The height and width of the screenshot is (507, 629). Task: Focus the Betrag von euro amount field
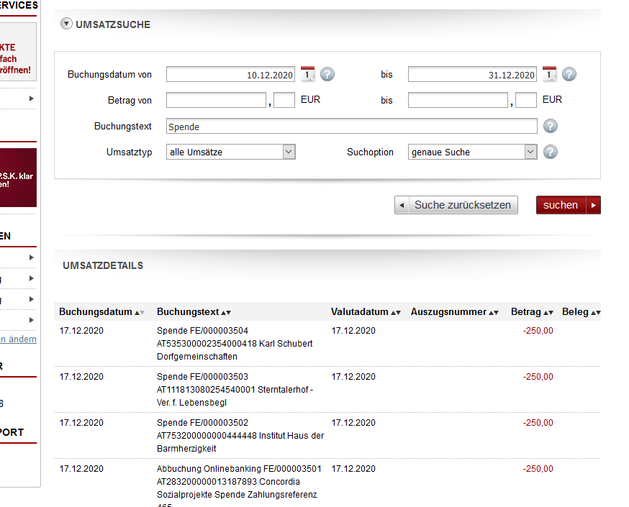tap(216, 100)
